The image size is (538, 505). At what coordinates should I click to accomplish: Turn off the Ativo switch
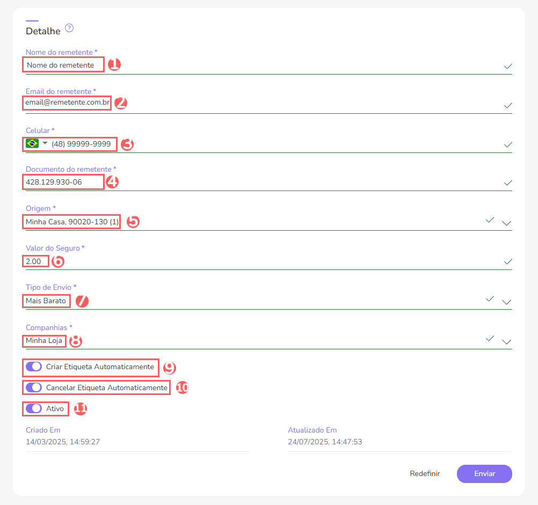[33, 408]
